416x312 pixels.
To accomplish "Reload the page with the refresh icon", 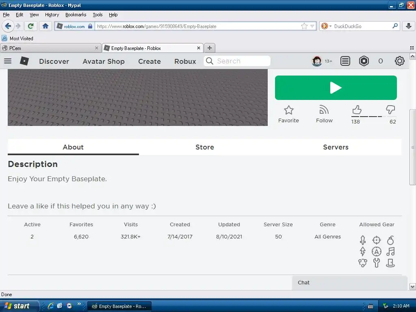I will (x=31, y=26).
